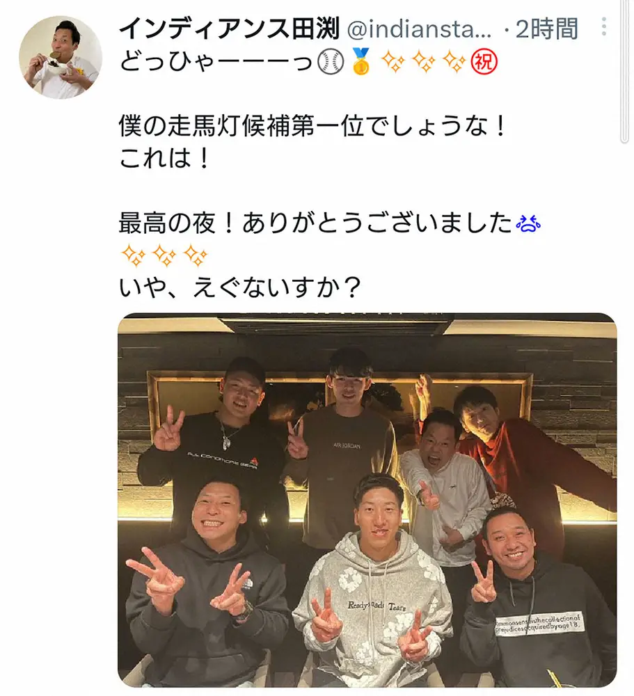Viewport: 634px width, 696px height.
Task: Click the 2時間 timestamp
Action: pos(546,29)
